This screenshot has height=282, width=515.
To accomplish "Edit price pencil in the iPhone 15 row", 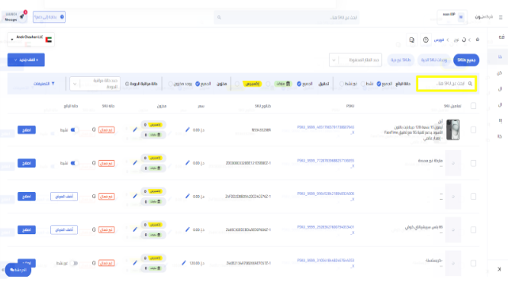I will (x=187, y=130).
